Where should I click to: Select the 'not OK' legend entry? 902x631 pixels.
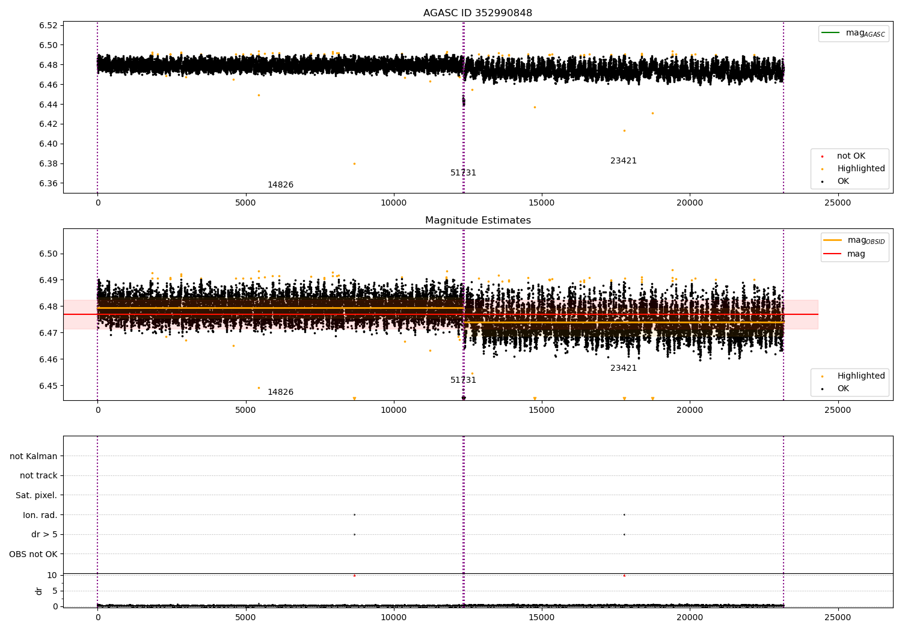pos(851,156)
